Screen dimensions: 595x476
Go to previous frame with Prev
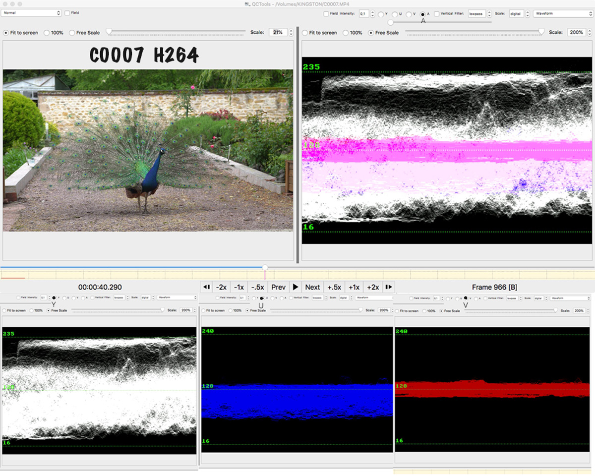[278, 287]
